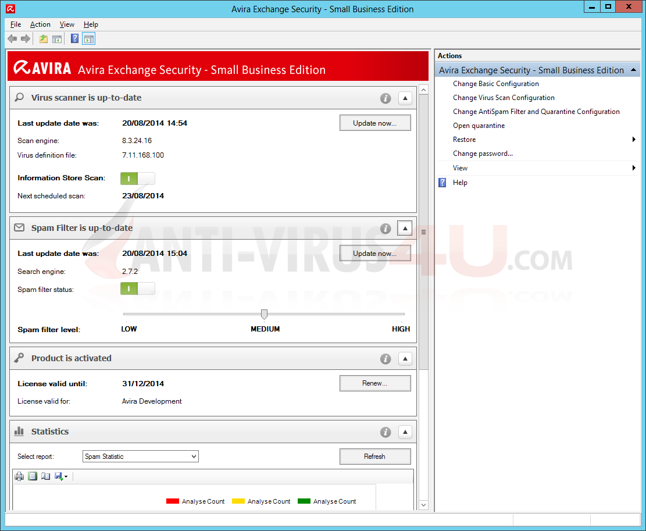Click the print icon in report toolbar
This screenshot has height=531, width=646.
19,477
